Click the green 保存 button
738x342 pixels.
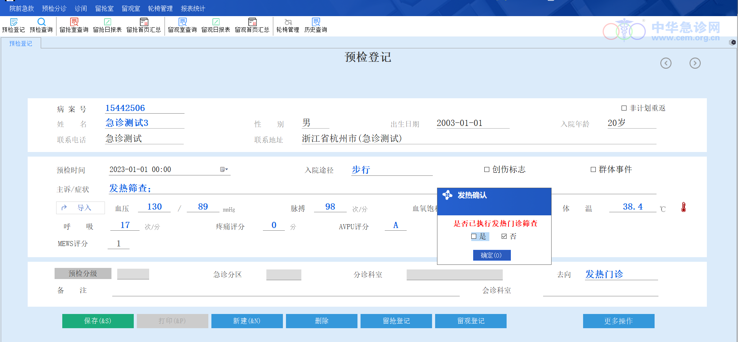click(x=98, y=321)
